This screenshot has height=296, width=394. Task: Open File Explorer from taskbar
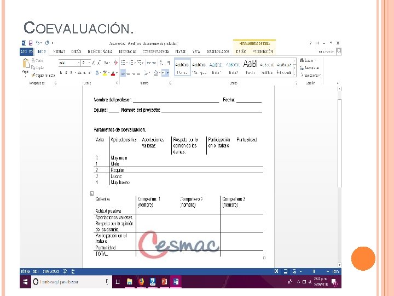(x=129, y=282)
